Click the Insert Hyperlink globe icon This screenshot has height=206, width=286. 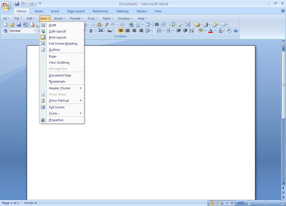pyautogui.click(x=131, y=25)
